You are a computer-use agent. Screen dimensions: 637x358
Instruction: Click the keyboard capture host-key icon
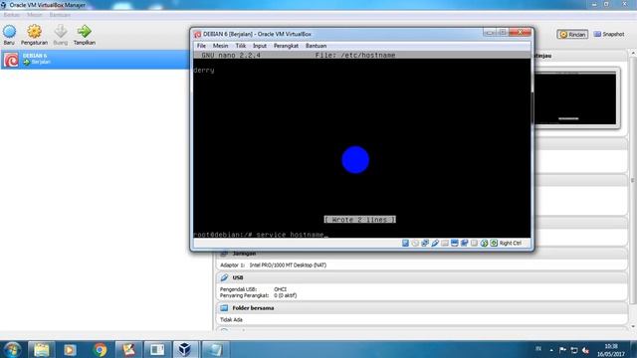(494, 243)
